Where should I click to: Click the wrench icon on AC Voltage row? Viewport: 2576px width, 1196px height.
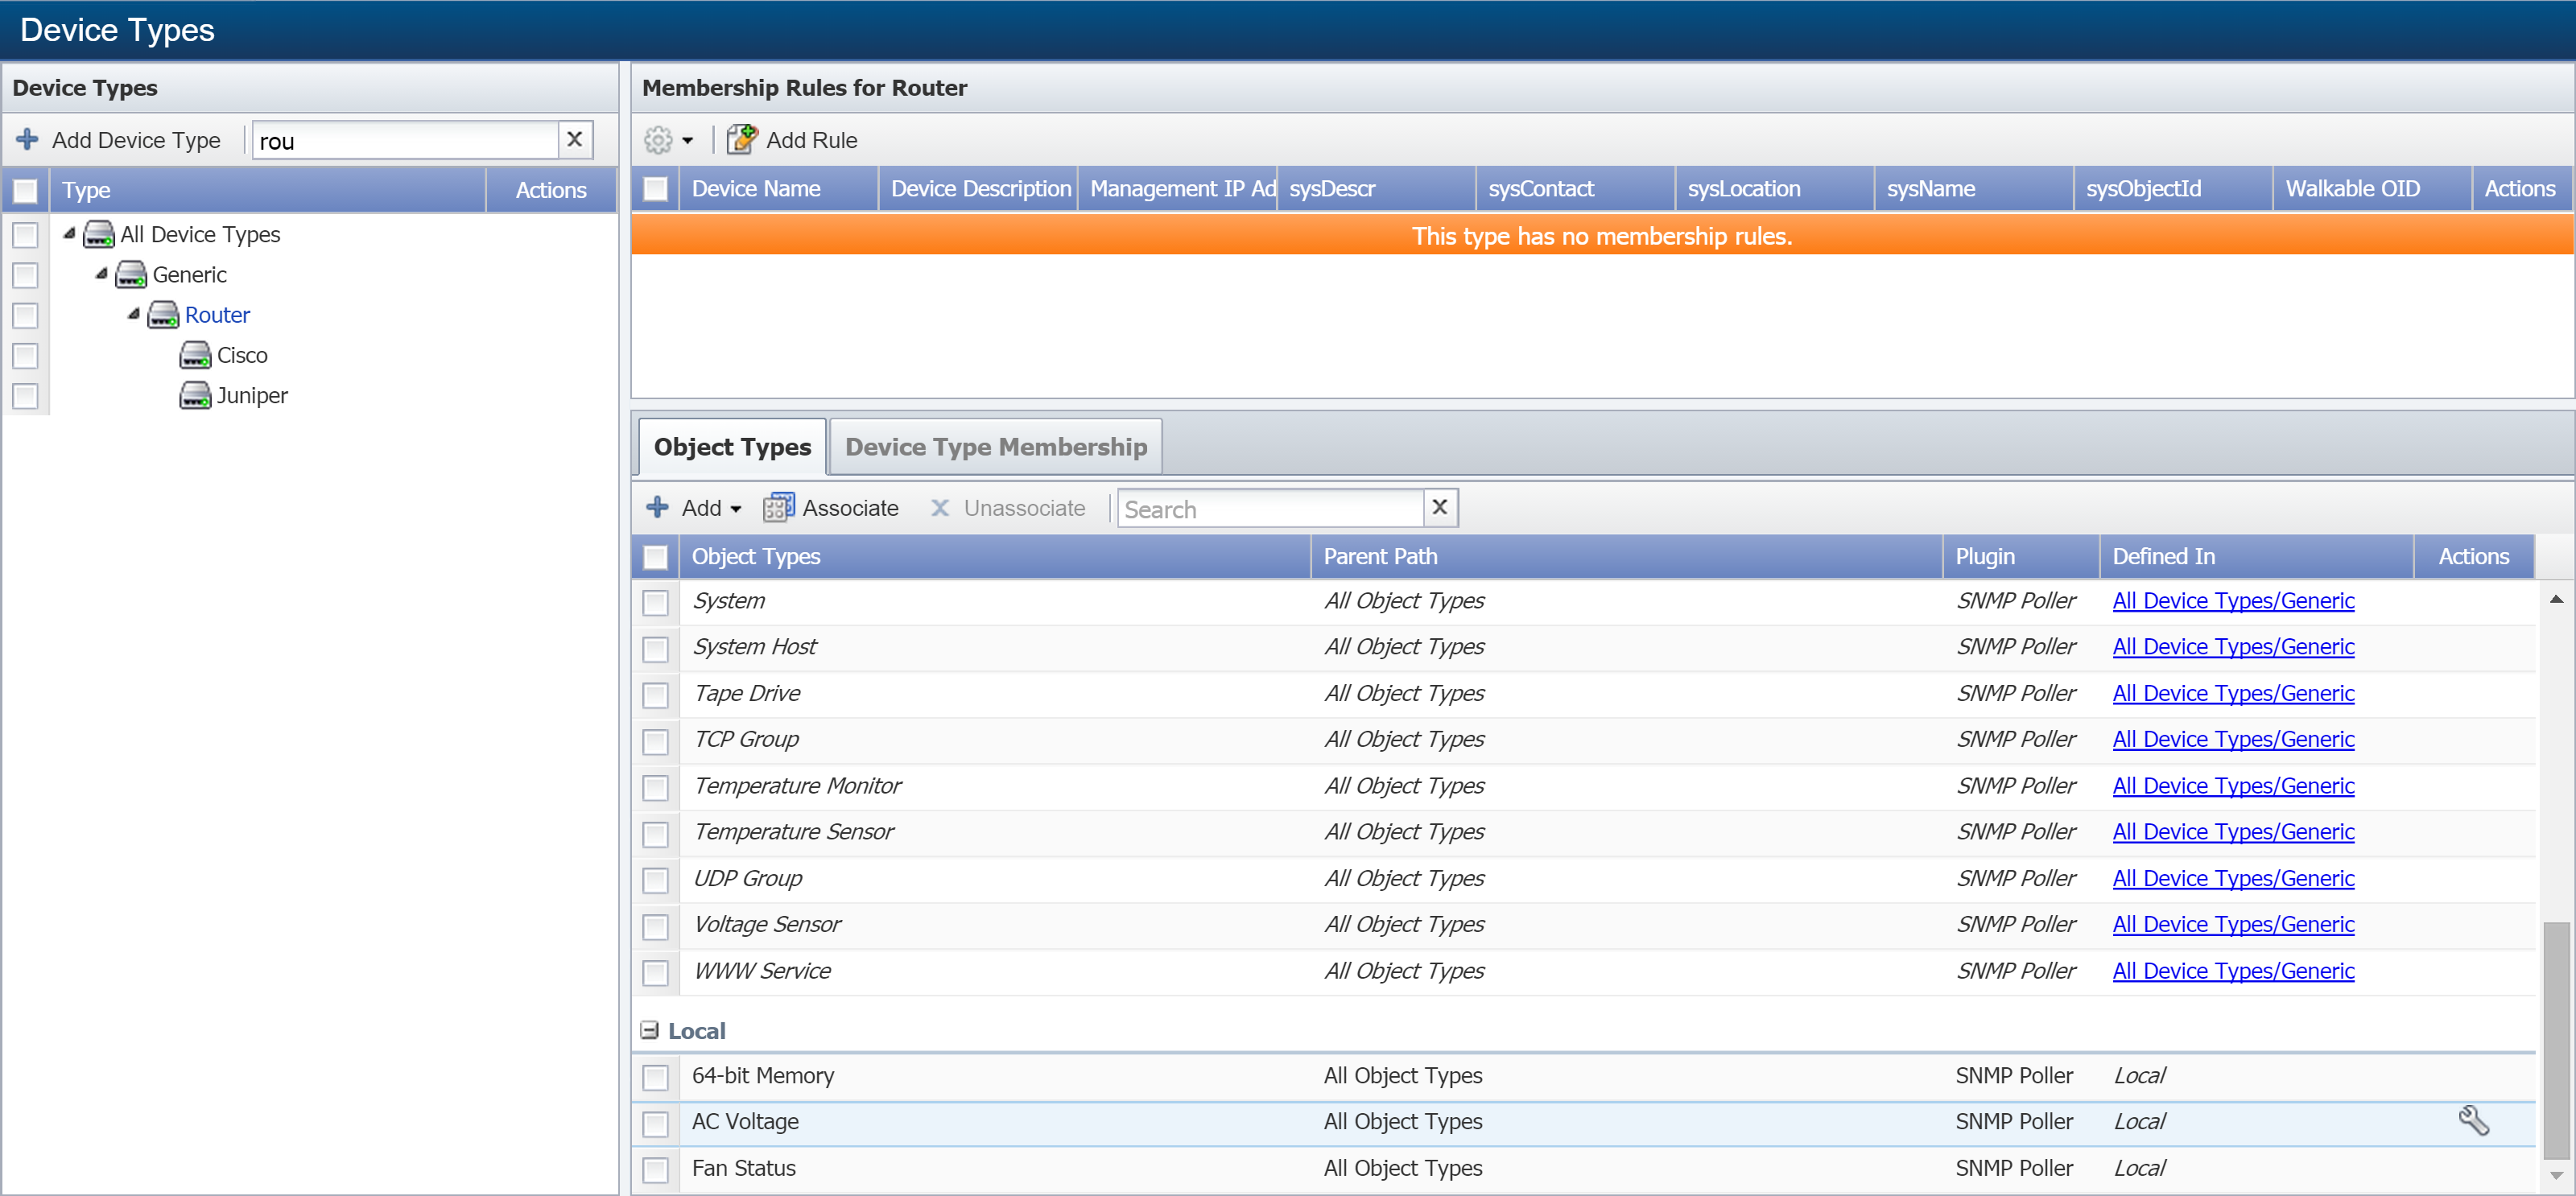pyautogui.click(x=2474, y=1120)
